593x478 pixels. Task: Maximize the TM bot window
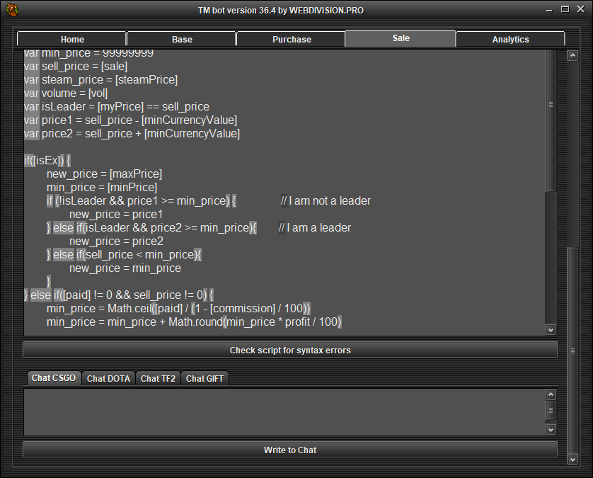point(565,10)
